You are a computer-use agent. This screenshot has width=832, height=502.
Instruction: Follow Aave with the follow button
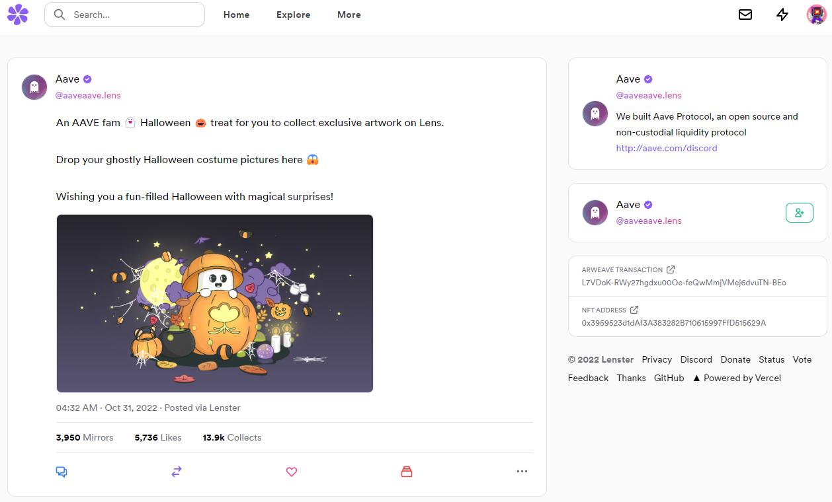(799, 213)
